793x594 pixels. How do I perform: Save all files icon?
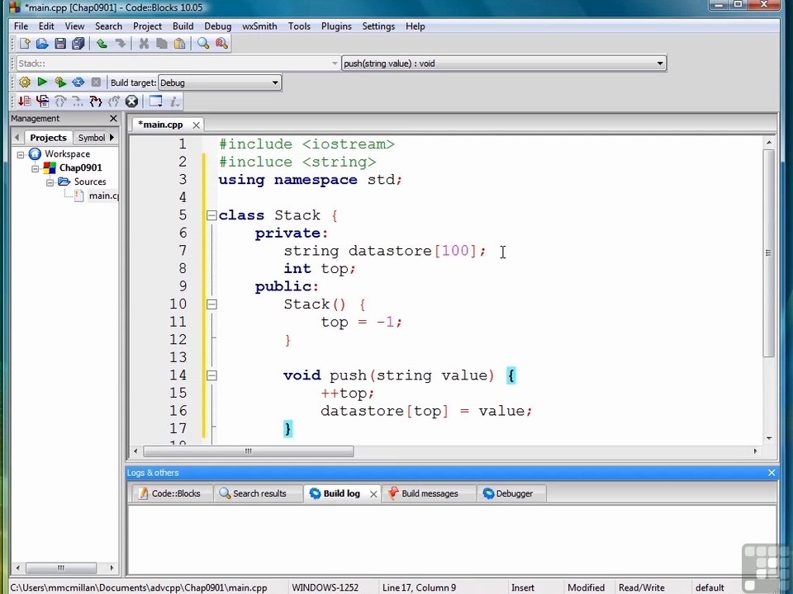tap(78, 44)
